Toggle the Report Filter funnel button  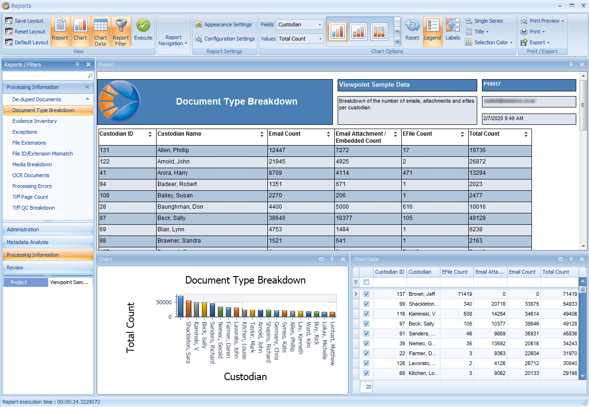coord(121,32)
